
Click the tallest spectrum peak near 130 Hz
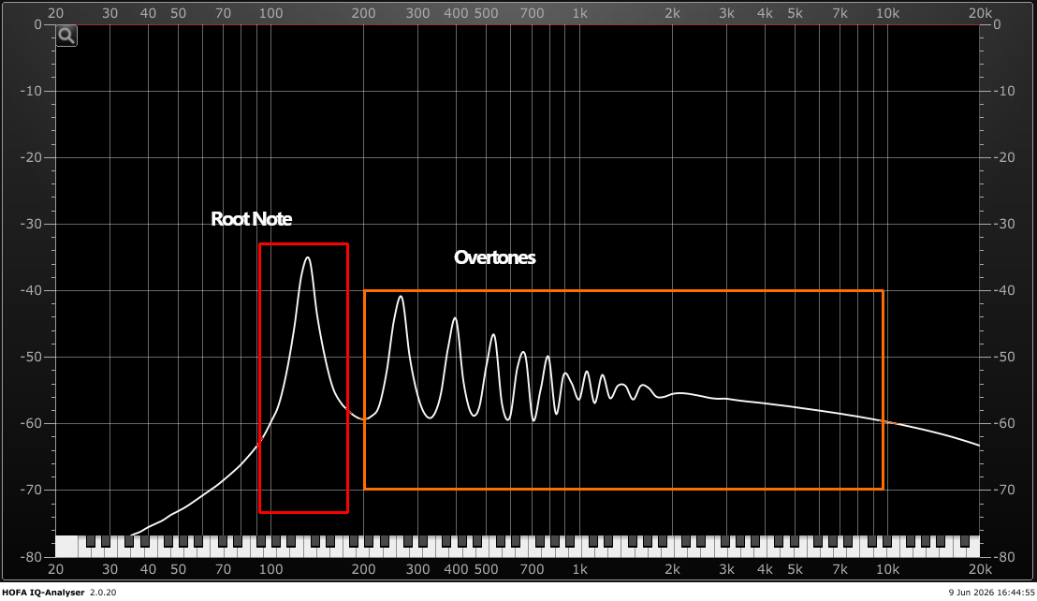click(x=308, y=259)
